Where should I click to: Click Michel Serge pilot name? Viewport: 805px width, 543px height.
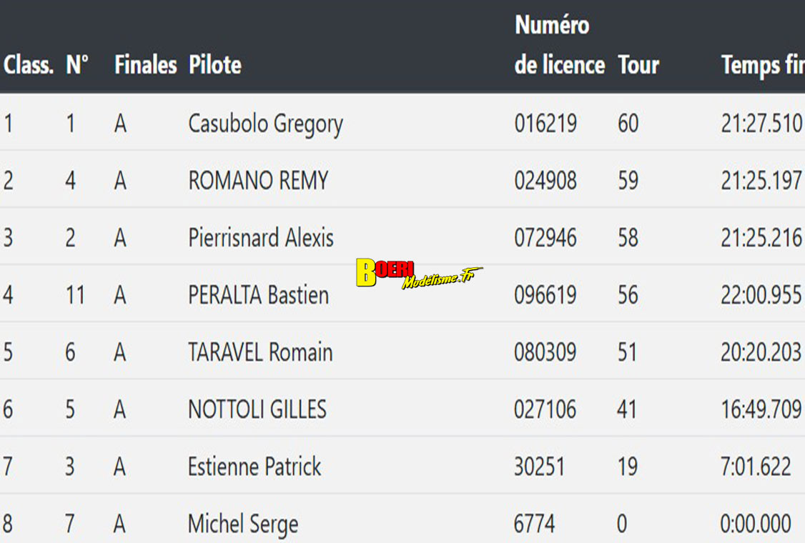(x=243, y=524)
